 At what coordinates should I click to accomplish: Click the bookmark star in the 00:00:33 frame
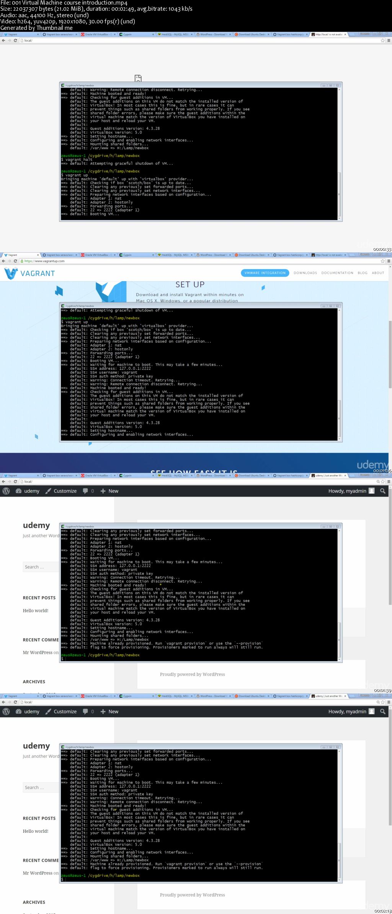tap(382, 41)
